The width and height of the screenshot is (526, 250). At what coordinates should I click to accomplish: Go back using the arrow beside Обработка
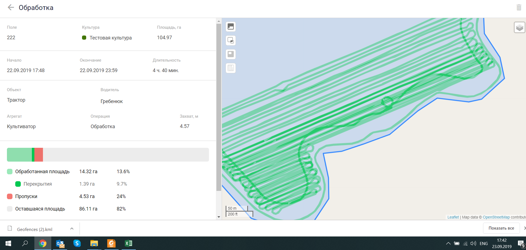11,7
